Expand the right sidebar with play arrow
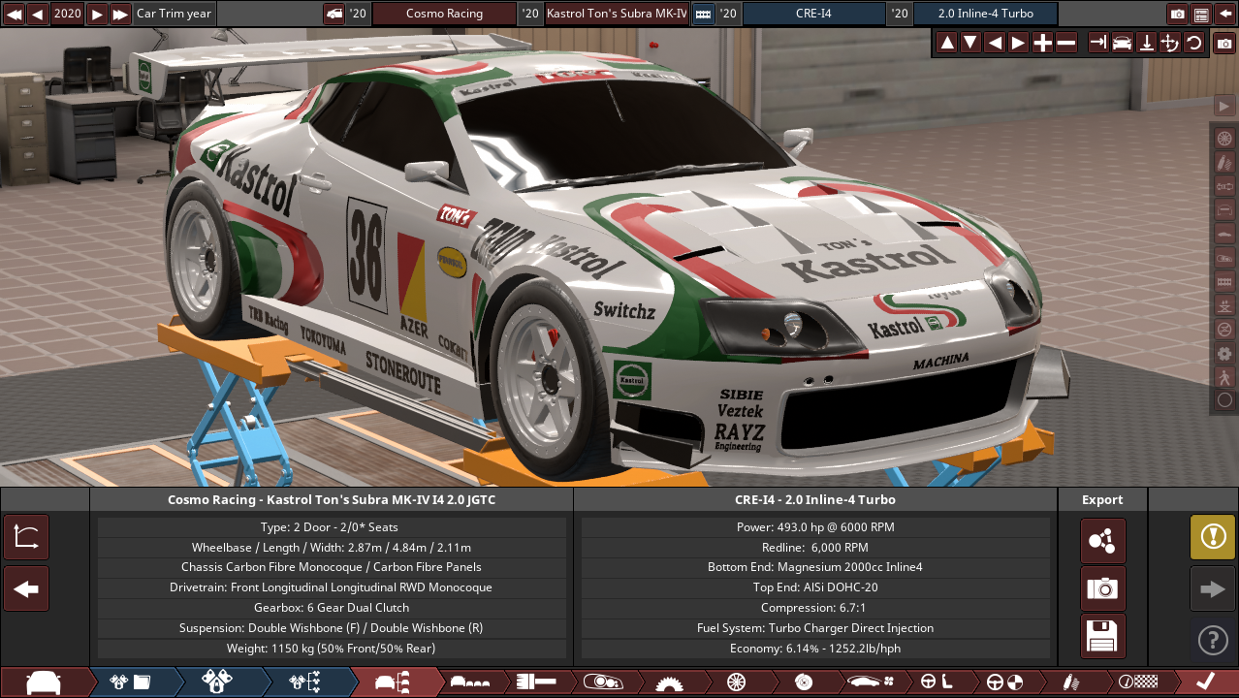1239x698 pixels. 1224,105
